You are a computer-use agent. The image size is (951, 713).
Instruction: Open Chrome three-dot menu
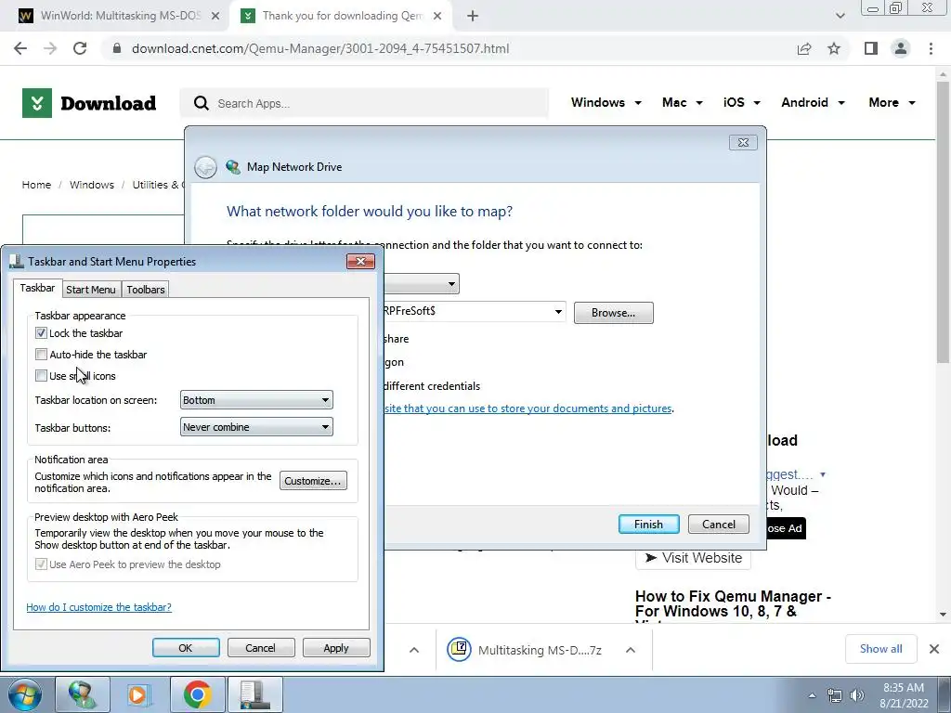(931, 48)
